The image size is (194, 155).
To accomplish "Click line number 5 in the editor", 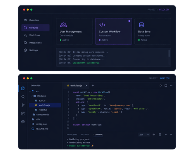I will coord(68,105).
